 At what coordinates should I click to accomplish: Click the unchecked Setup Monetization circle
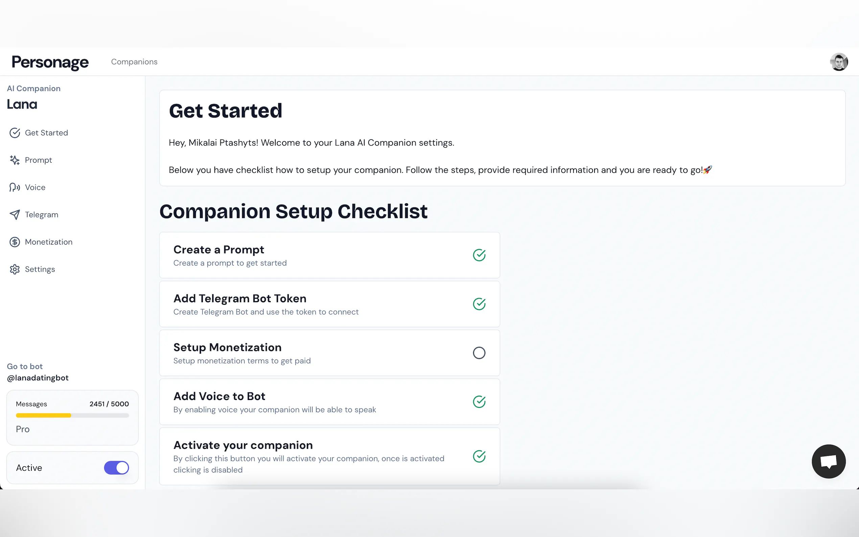(x=479, y=353)
